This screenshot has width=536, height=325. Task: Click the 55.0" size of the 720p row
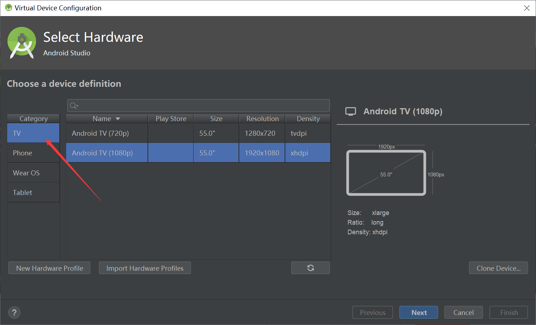point(216,133)
